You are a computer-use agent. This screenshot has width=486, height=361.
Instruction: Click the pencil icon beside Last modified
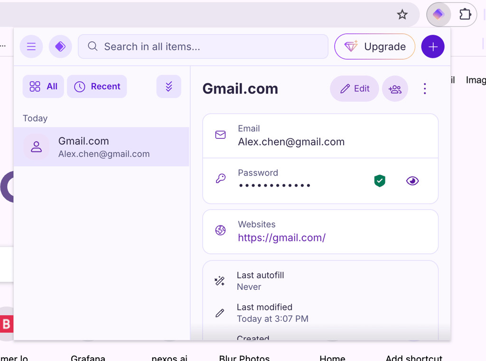pos(219,313)
